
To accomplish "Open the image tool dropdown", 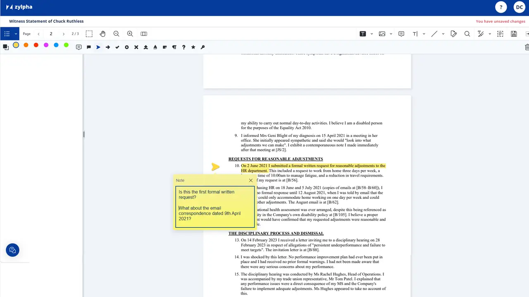I will point(391,34).
